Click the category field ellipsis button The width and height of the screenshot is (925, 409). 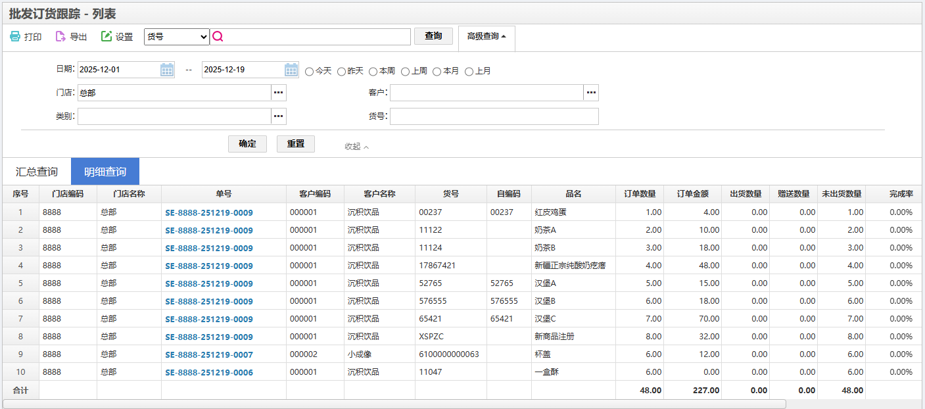[279, 116]
